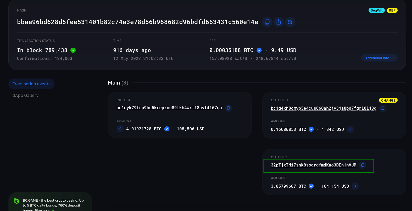Click the RBF badge

[392, 10]
